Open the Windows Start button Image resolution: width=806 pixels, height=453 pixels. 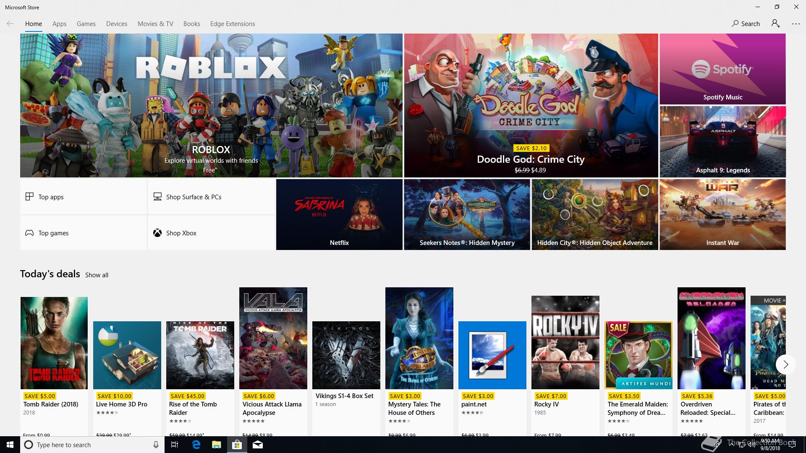10,445
